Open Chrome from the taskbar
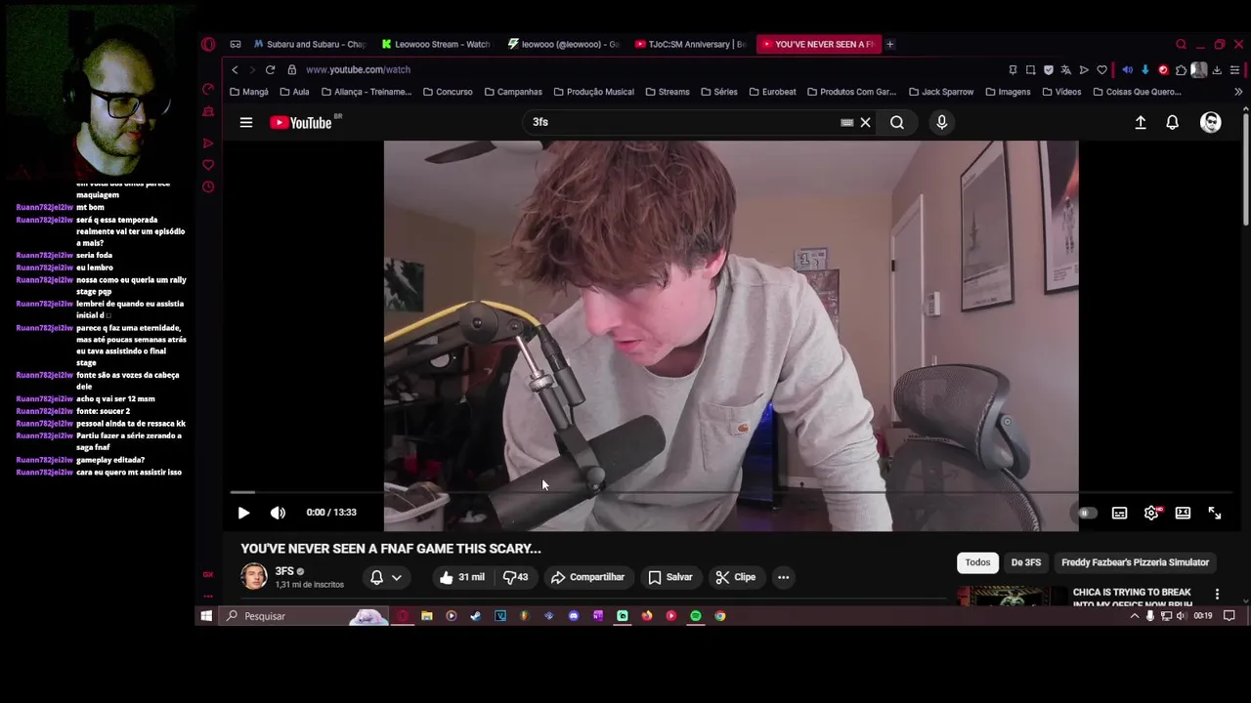Image resolution: width=1251 pixels, height=703 pixels. coord(719,616)
